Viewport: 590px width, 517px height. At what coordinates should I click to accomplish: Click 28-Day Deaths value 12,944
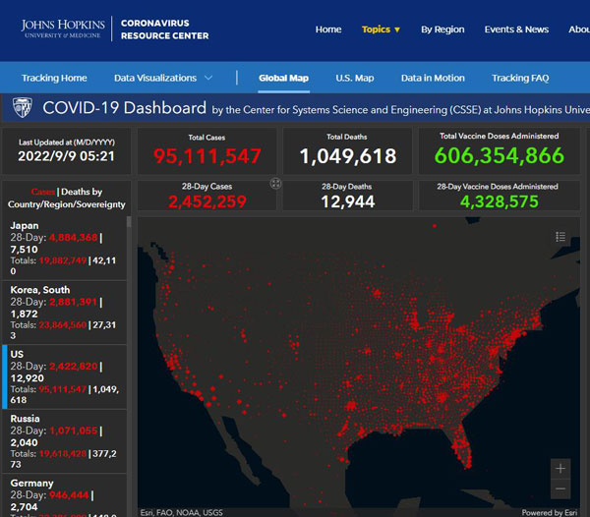click(x=348, y=201)
